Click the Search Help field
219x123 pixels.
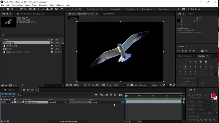click(195, 9)
